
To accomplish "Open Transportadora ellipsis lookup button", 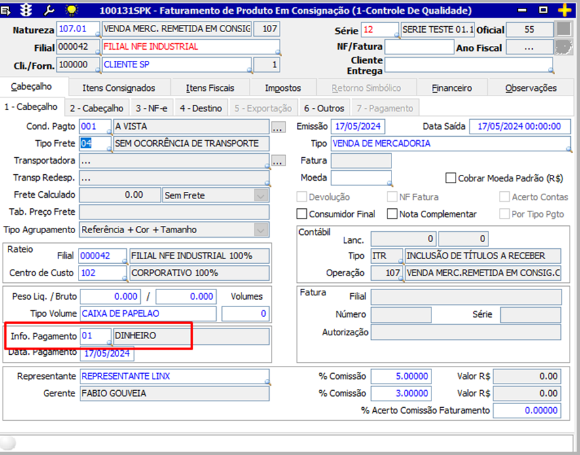I will pos(278,161).
